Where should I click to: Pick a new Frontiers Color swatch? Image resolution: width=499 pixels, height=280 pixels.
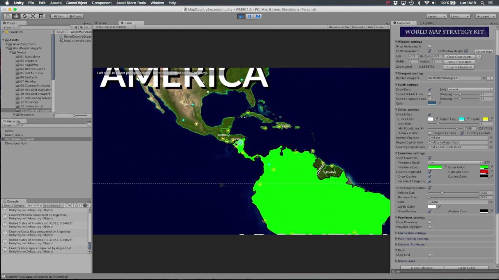click(435, 167)
